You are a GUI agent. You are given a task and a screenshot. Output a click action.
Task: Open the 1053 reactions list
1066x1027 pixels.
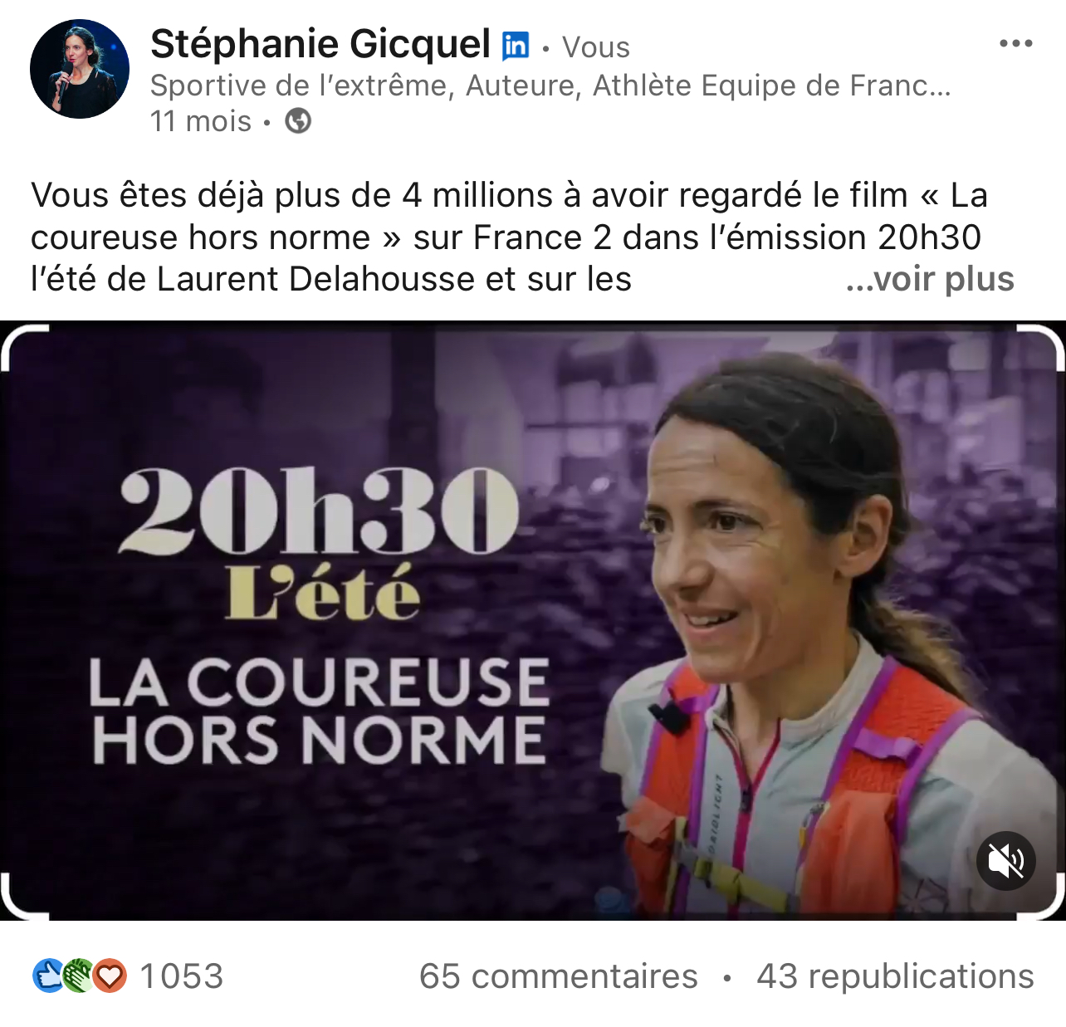[181, 976]
